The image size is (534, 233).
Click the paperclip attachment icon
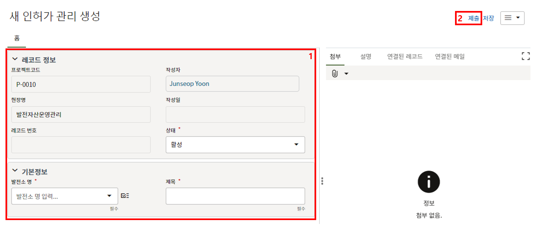(335, 74)
